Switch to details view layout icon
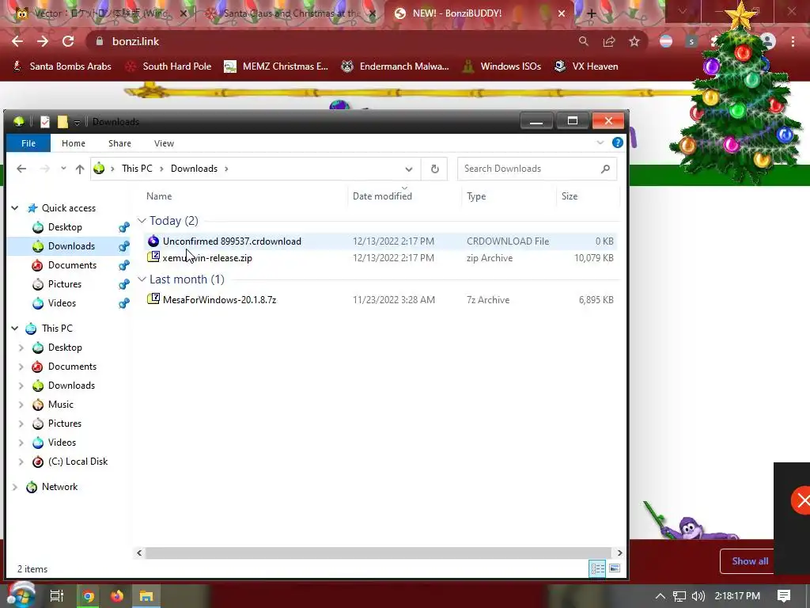The image size is (810, 608). tap(598, 568)
